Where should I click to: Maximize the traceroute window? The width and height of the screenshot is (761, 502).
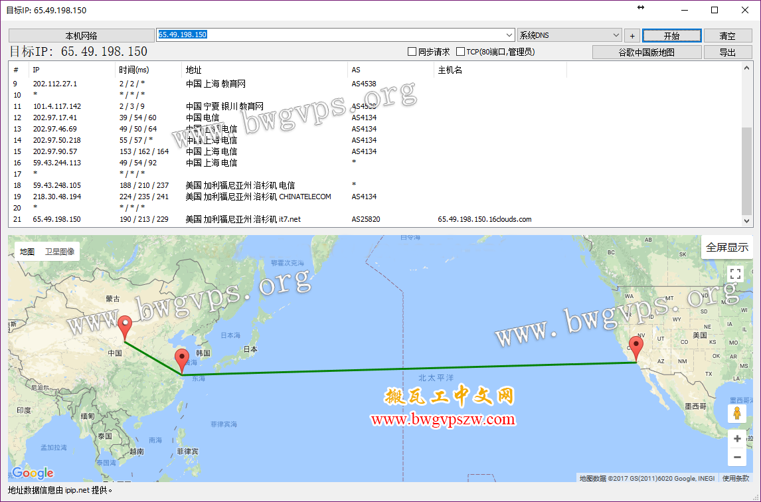coord(715,10)
